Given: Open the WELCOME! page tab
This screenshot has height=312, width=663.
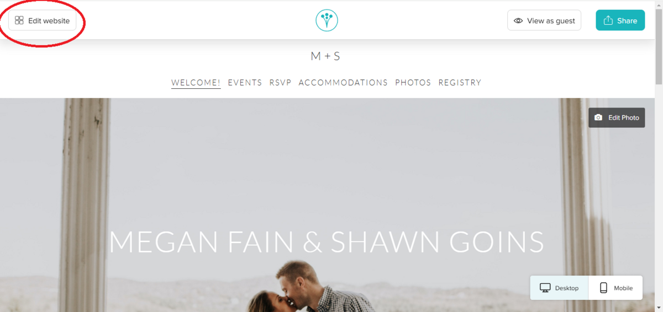Looking at the screenshot, I should click(x=196, y=83).
